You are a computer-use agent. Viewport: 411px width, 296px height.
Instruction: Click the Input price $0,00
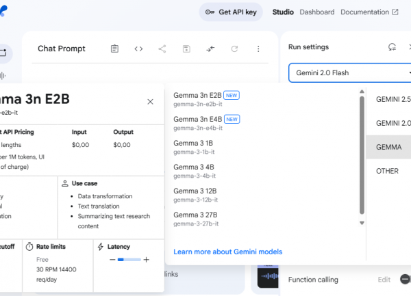[80, 145]
